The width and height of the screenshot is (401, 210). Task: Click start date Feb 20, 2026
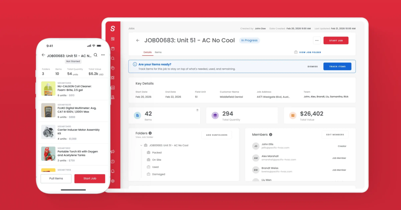(x=143, y=97)
